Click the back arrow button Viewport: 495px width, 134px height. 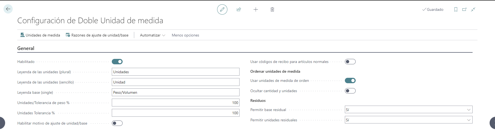[8, 9]
